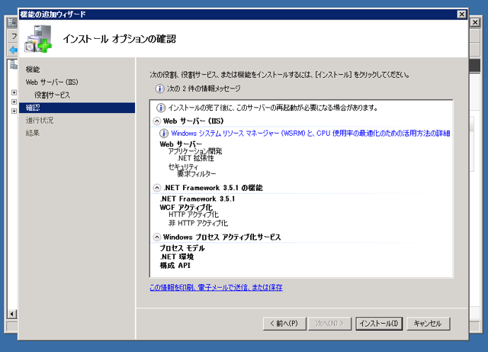Click the back arrow in background window

click(x=14, y=50)
